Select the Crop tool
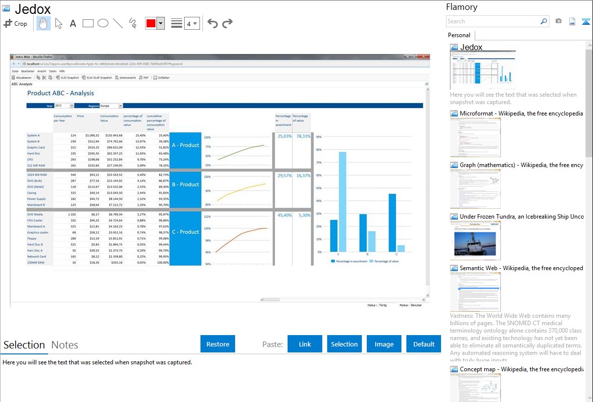 [15, 23]
